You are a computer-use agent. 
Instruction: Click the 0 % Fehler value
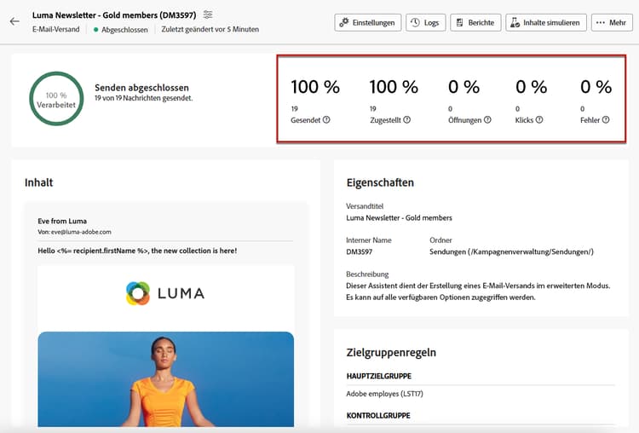(x=596, y=87)
